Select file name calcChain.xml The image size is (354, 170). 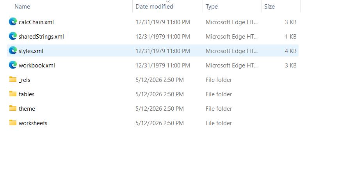[x=36, y=22]
